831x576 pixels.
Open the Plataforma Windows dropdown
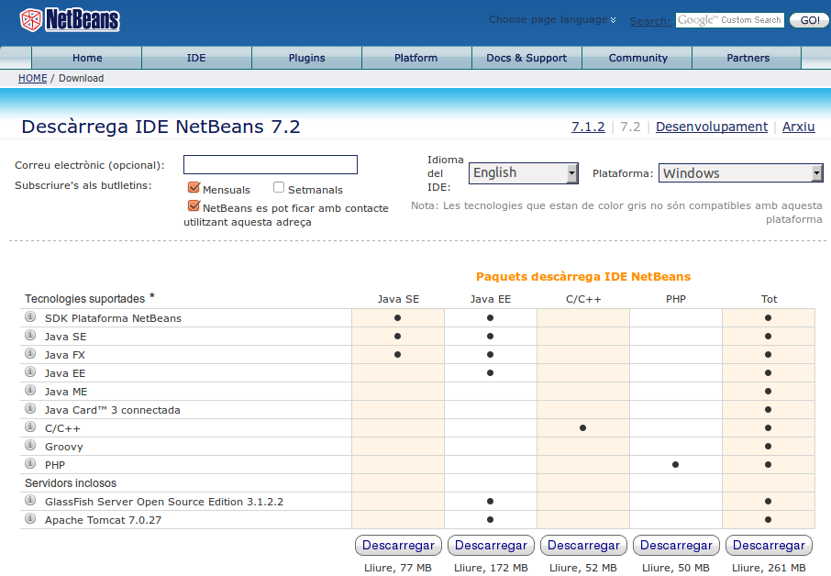tap(740, 173)
